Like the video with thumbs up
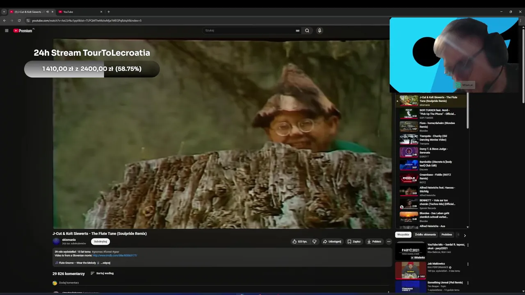Viewport: 525px width, 295px height. point(299,241)
